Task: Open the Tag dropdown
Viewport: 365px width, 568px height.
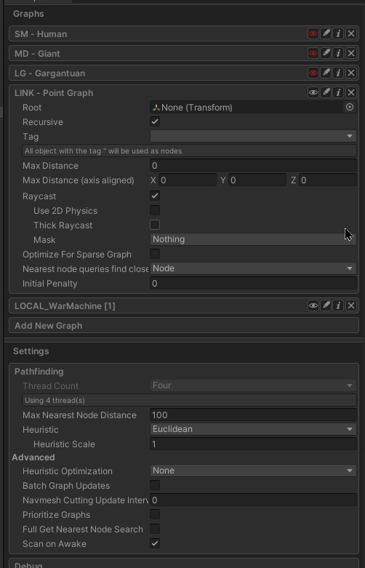Action: (x=253, y=136)
